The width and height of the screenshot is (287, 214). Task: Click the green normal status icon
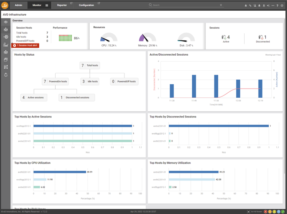[283, 212]
